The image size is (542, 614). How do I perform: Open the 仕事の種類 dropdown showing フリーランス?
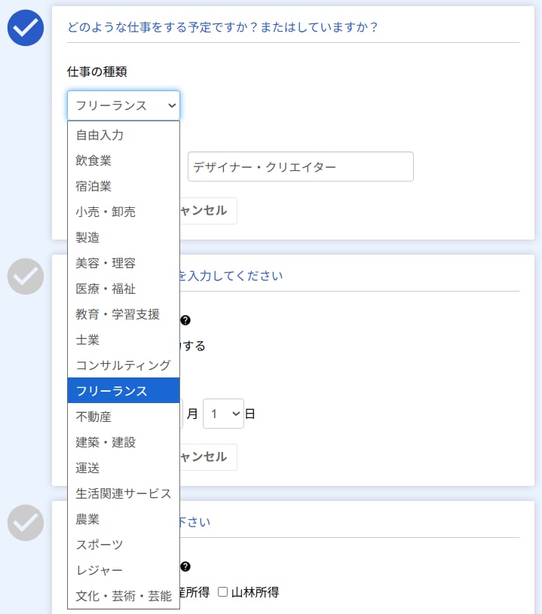124,105
